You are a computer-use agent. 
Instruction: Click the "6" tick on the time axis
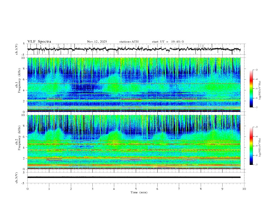[157, 189]
